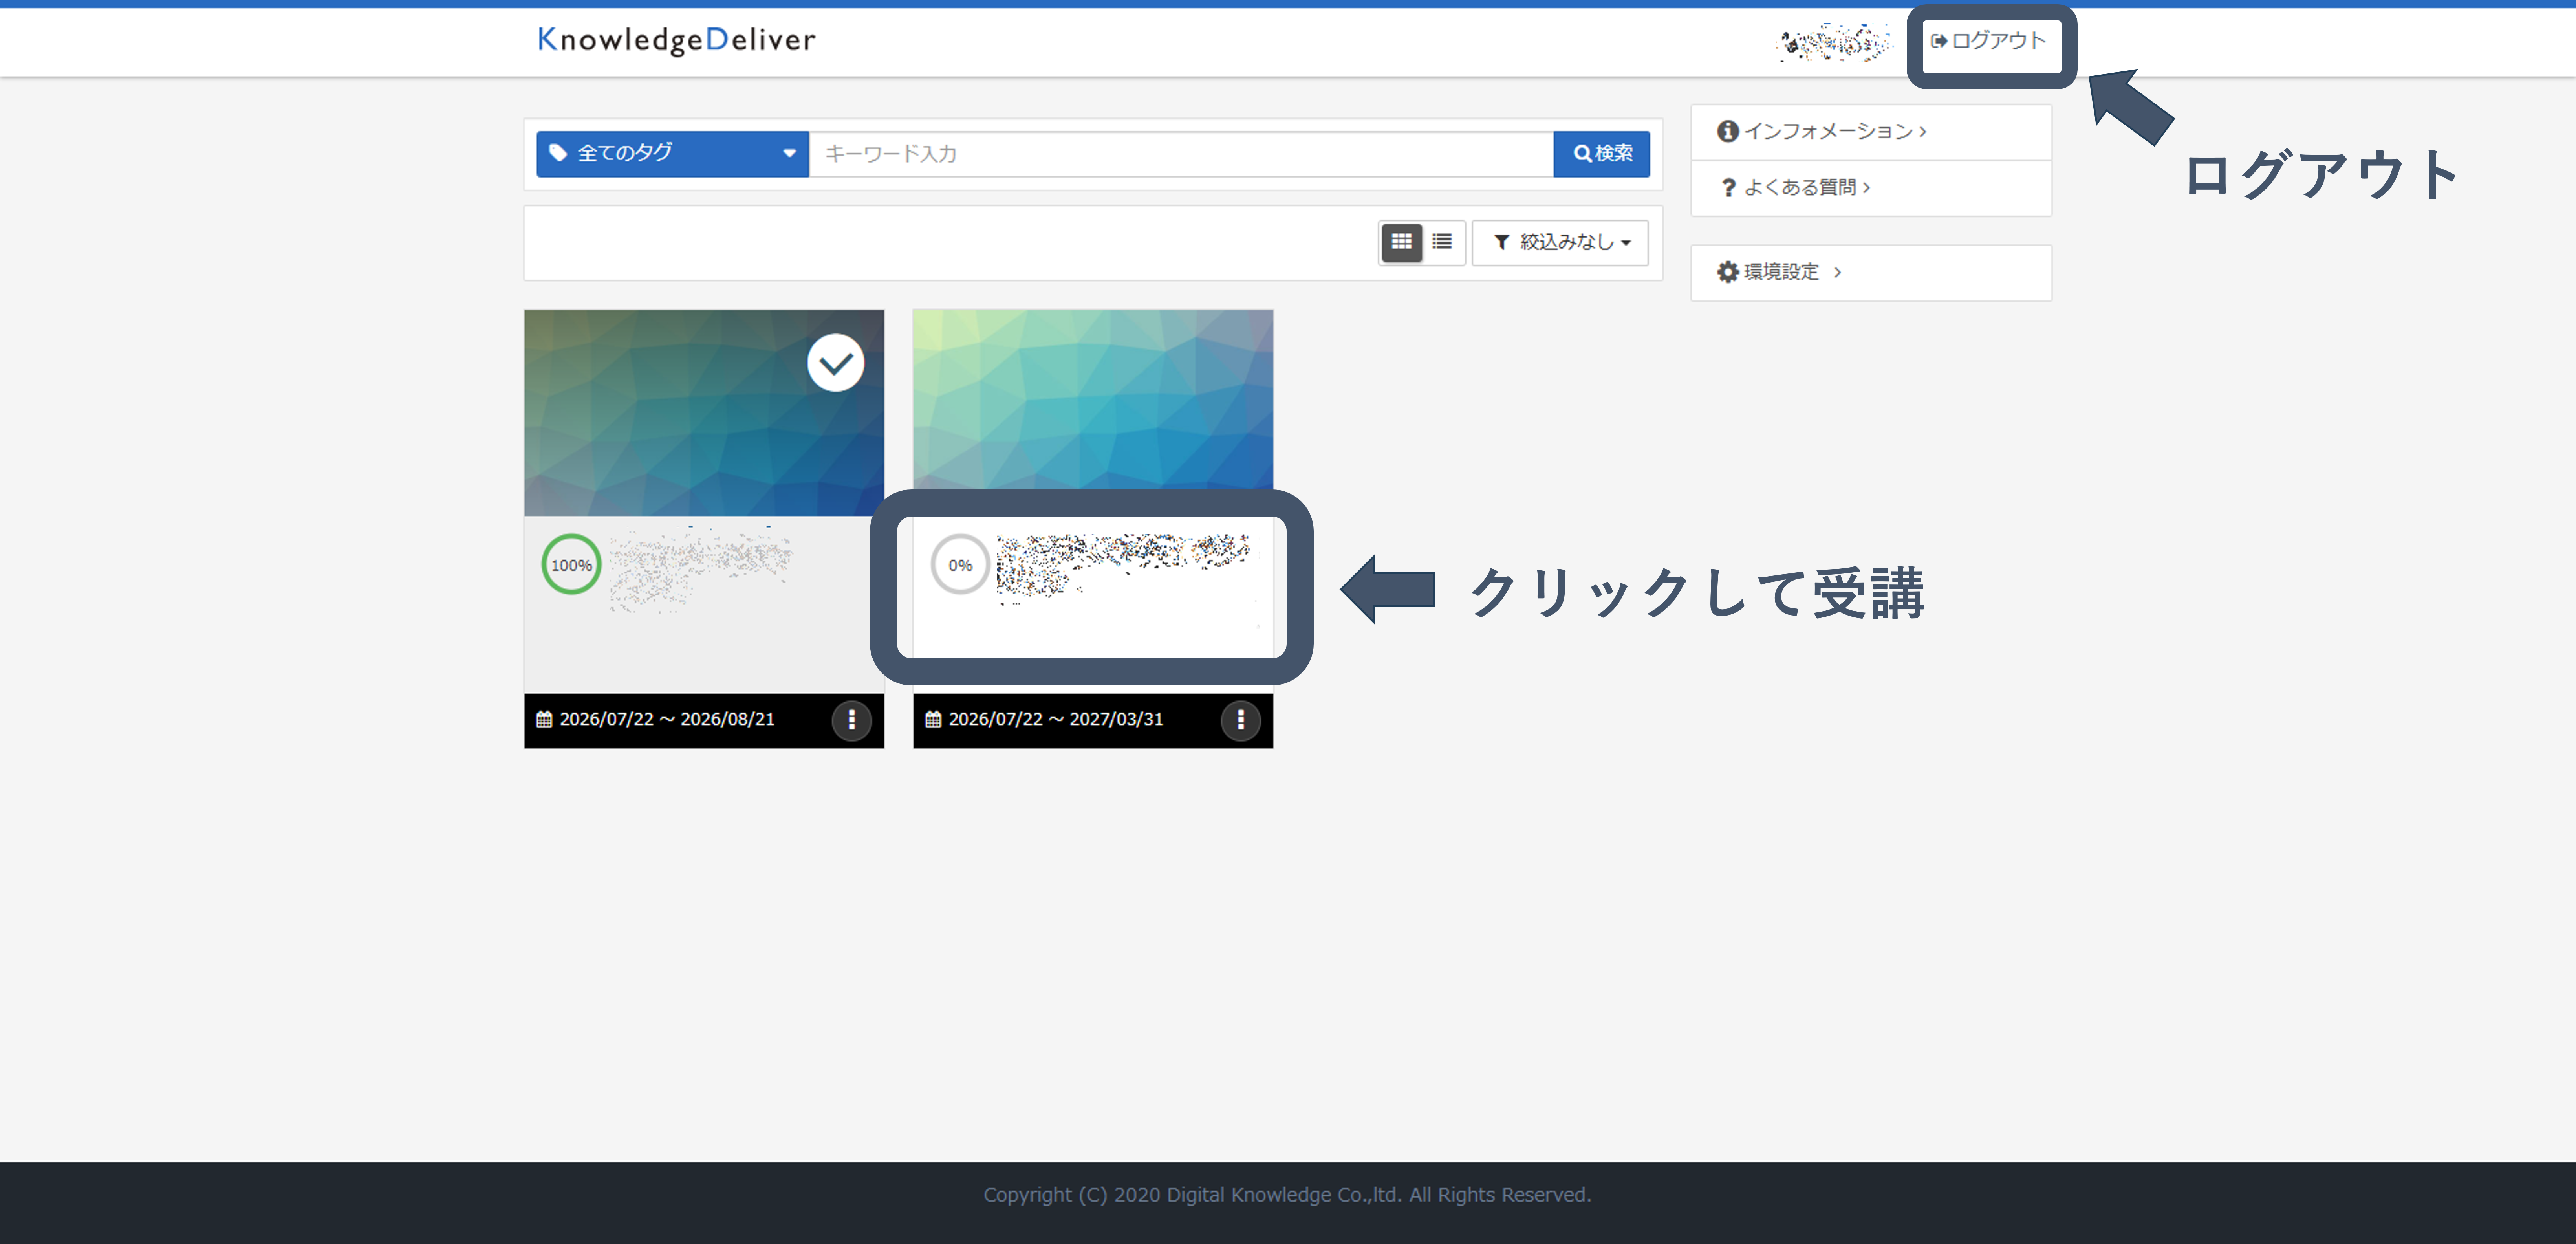Image resolution: width=2576 pixels, height=1244 pixels.
Task: Open the completed course thumbnail with checkmark
Action: click(704, 412)
